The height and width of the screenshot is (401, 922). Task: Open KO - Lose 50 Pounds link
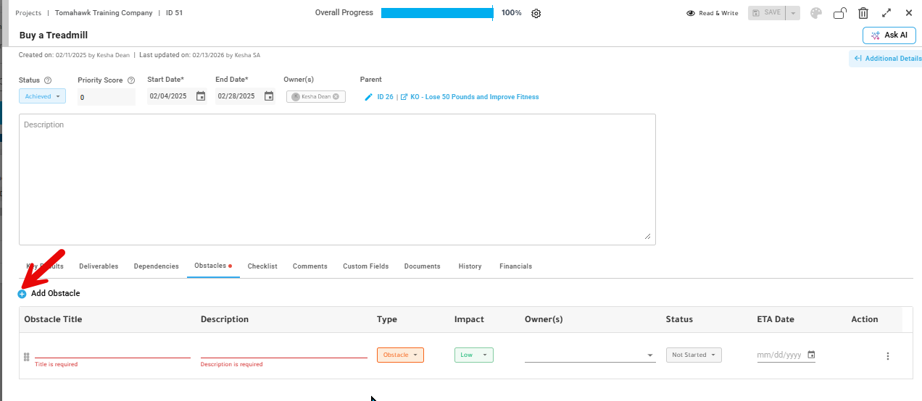(x=475, y=97)
